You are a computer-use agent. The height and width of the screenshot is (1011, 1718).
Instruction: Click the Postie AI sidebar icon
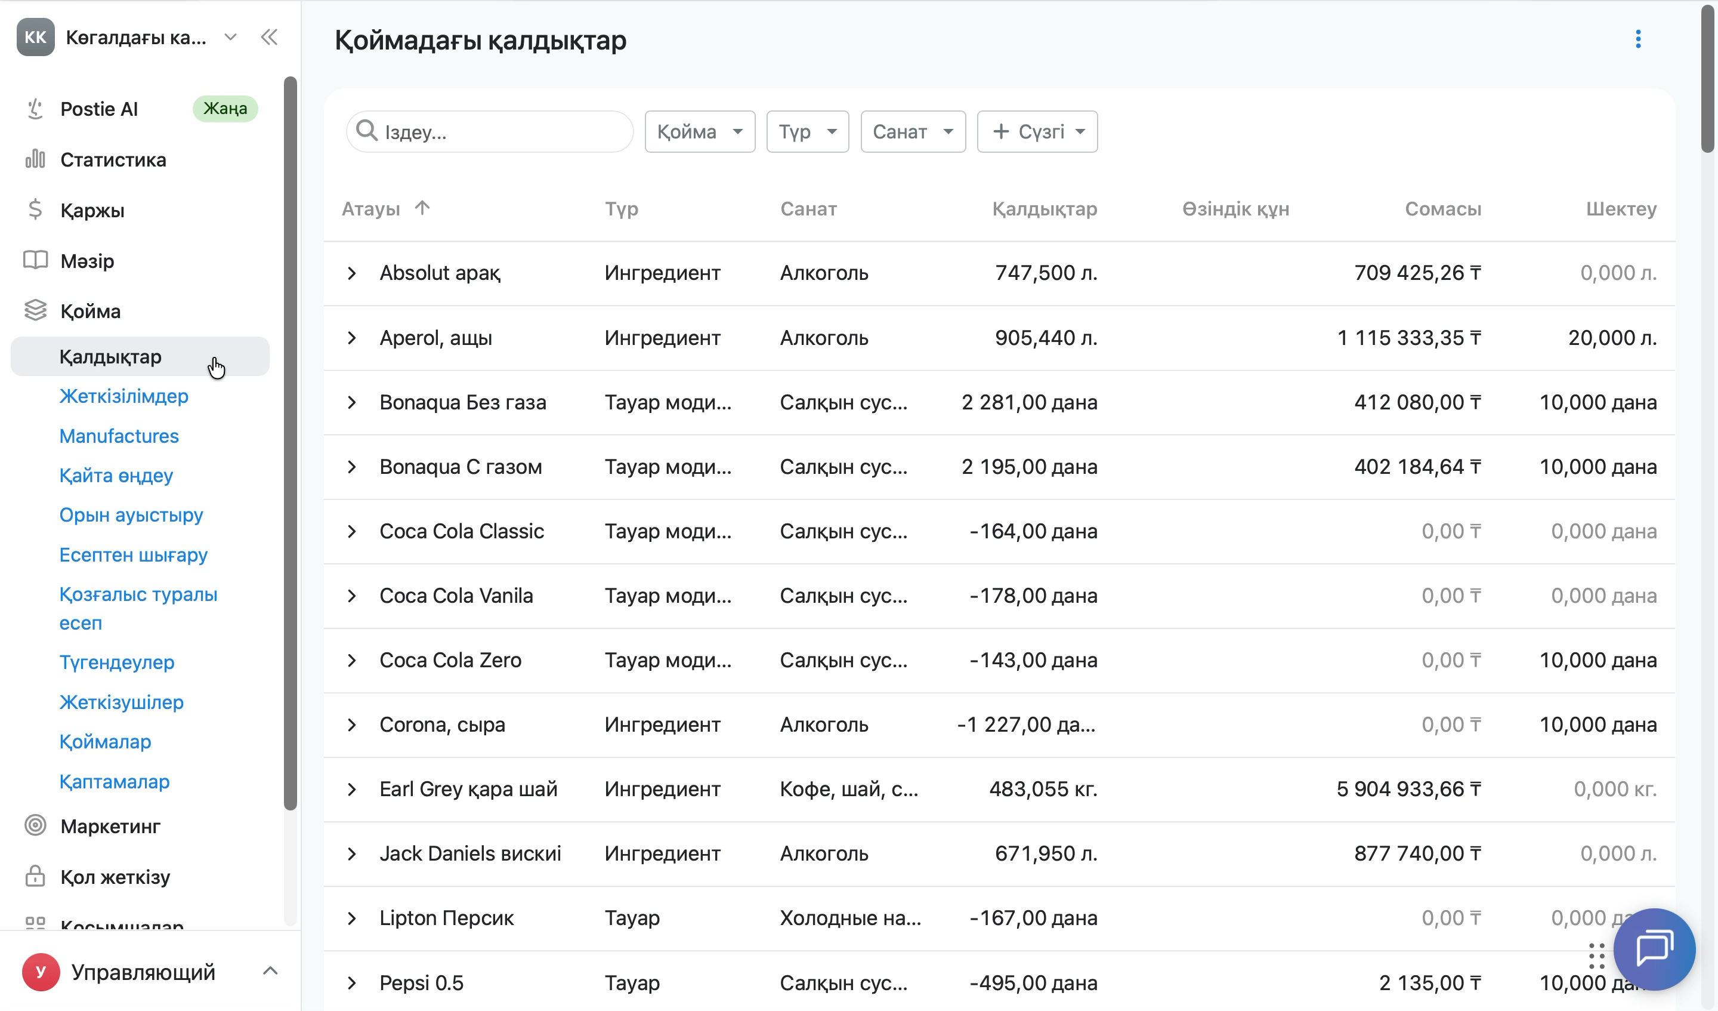coord(35,109)
